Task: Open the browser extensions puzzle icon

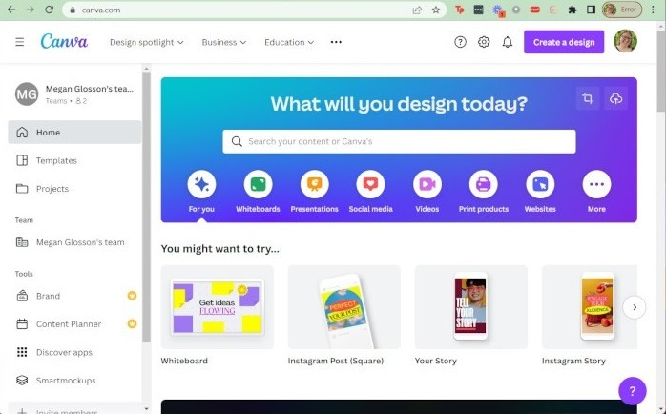Action: pos(572,10)
